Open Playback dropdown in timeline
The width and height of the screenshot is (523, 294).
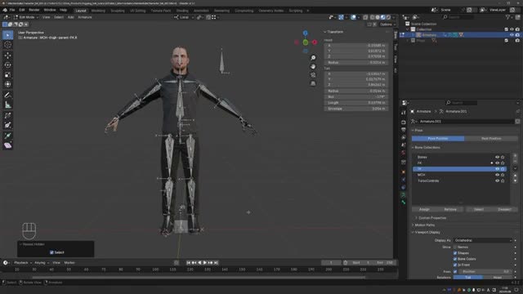tap(22, 263)
